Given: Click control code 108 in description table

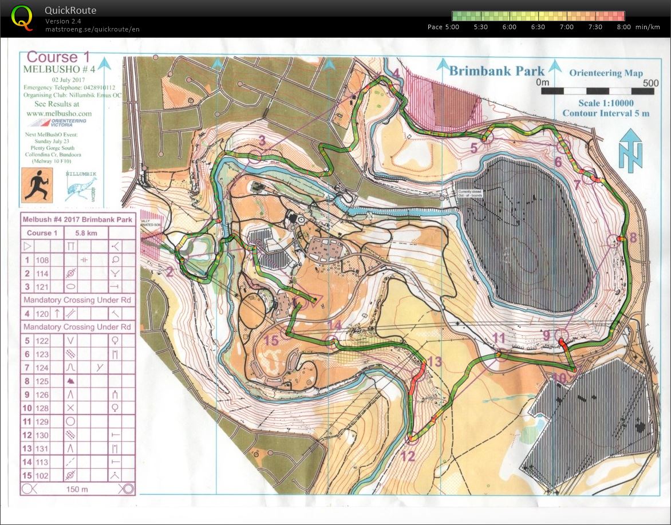Looking at the screenshot, I should coord(42,260).
